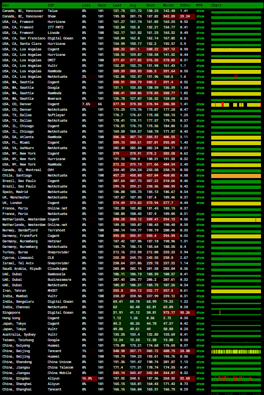Click the Geo column header
This screenshot has height=395, width=264.
[5, 5]
